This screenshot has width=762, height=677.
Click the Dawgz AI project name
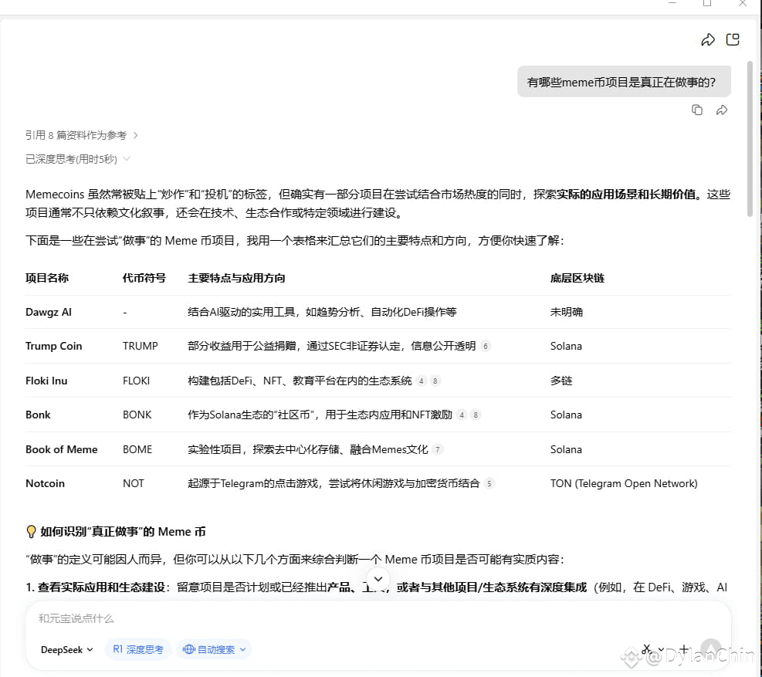pyautogui.click(x=49, y=312)
